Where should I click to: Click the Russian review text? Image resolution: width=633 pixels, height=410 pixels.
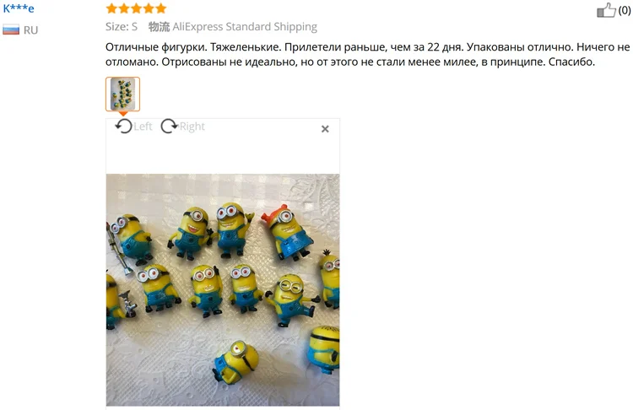coord(368,55)
